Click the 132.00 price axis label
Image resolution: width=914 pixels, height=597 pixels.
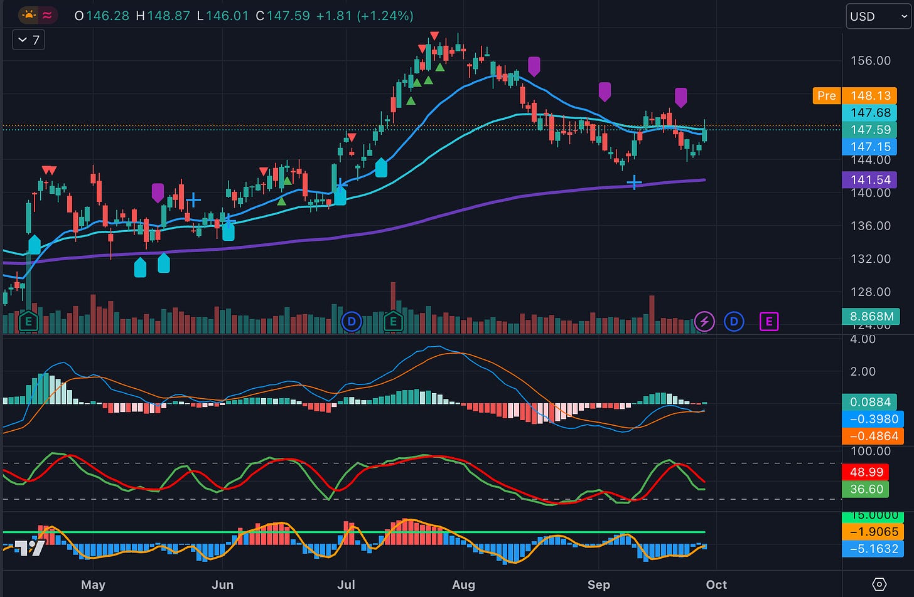tap(870, 258)
